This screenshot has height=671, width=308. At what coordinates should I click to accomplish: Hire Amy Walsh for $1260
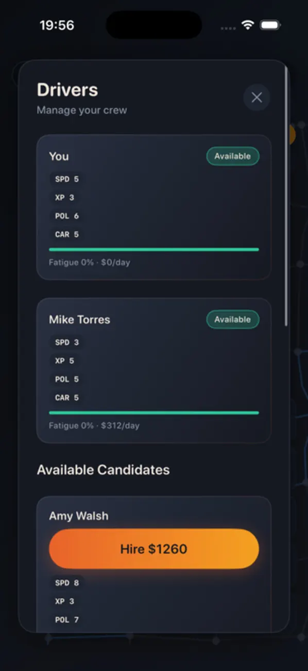point(154,549)
